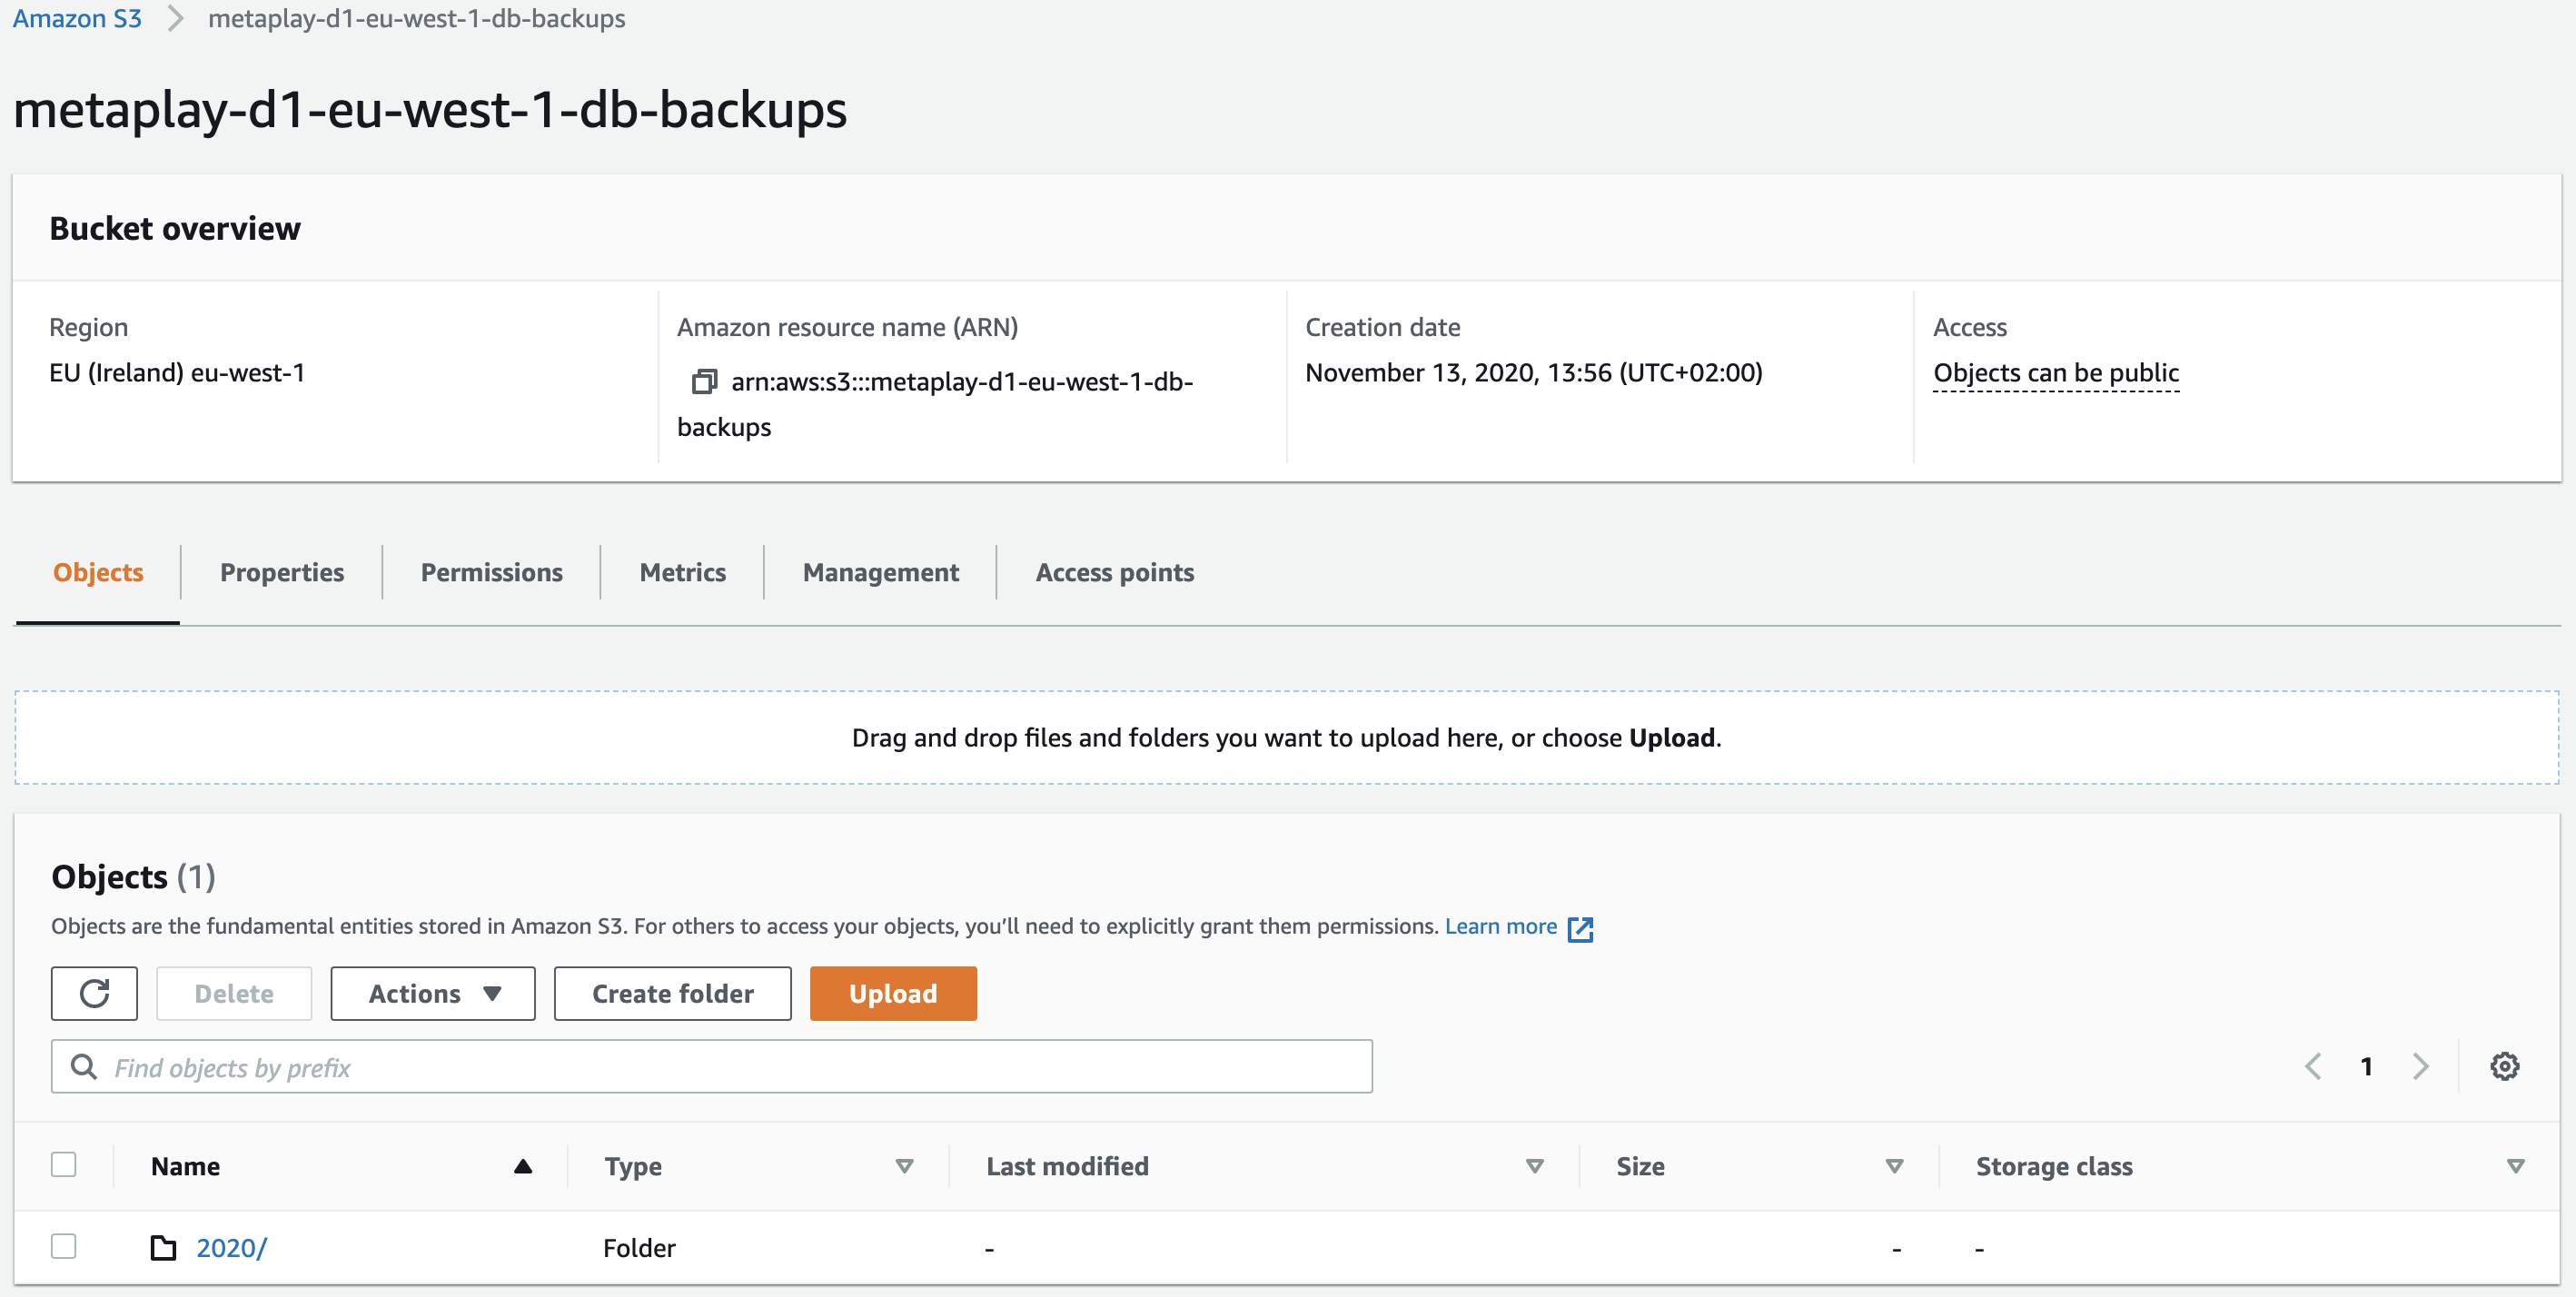This screenshot has width=2576, height=1297.
Task: Focus the Find objects by prefix field
Action: pos(712,1066)
